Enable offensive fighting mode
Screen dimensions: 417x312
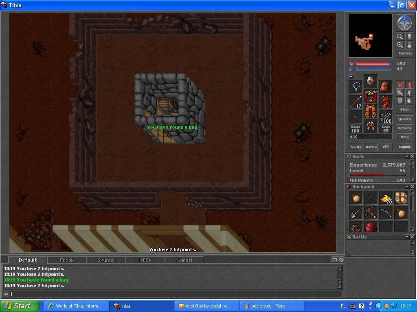click(x=400, y=85)
